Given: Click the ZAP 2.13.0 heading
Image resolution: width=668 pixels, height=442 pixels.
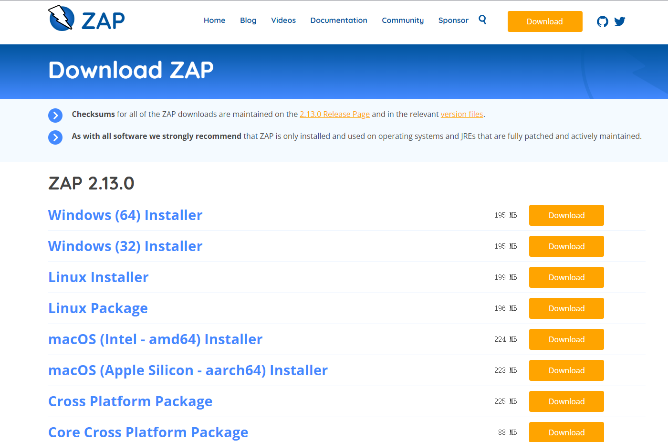Looking at the screenshot, I should pyautogui.click(x=91, y=183).
